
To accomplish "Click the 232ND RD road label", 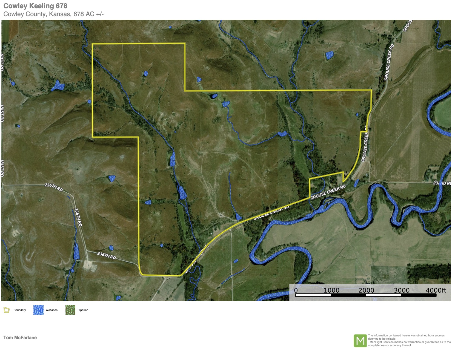I will tap(442, 183).
